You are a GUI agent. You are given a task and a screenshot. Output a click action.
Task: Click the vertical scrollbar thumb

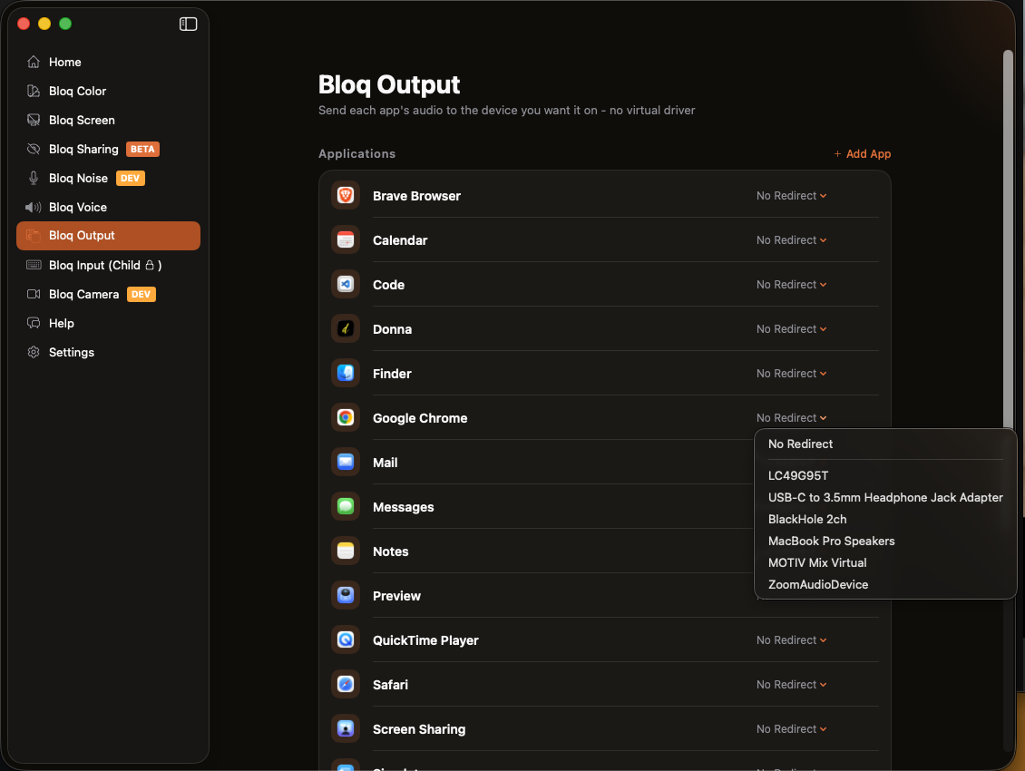pyautogui.click(x=1008, y=239)
